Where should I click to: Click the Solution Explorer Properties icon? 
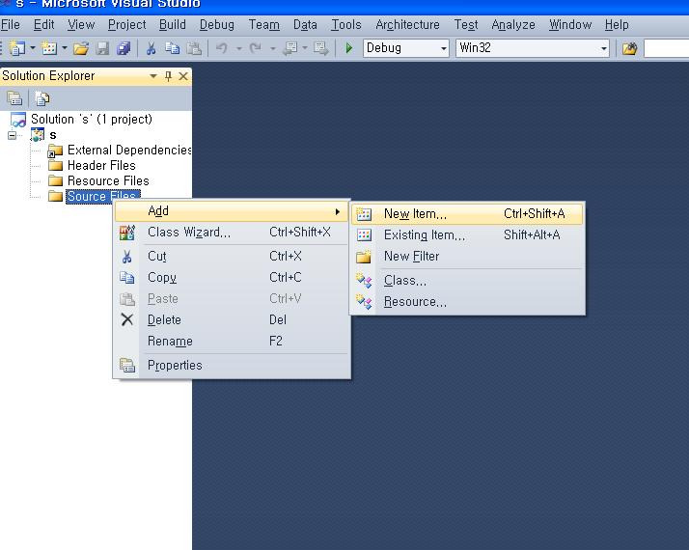(x=14, y=98)
